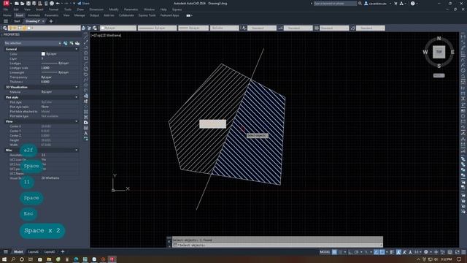This screenshot has width=467, height=263.
Task: Click the color swatch in Color Control box
Action: pos(102,28)
